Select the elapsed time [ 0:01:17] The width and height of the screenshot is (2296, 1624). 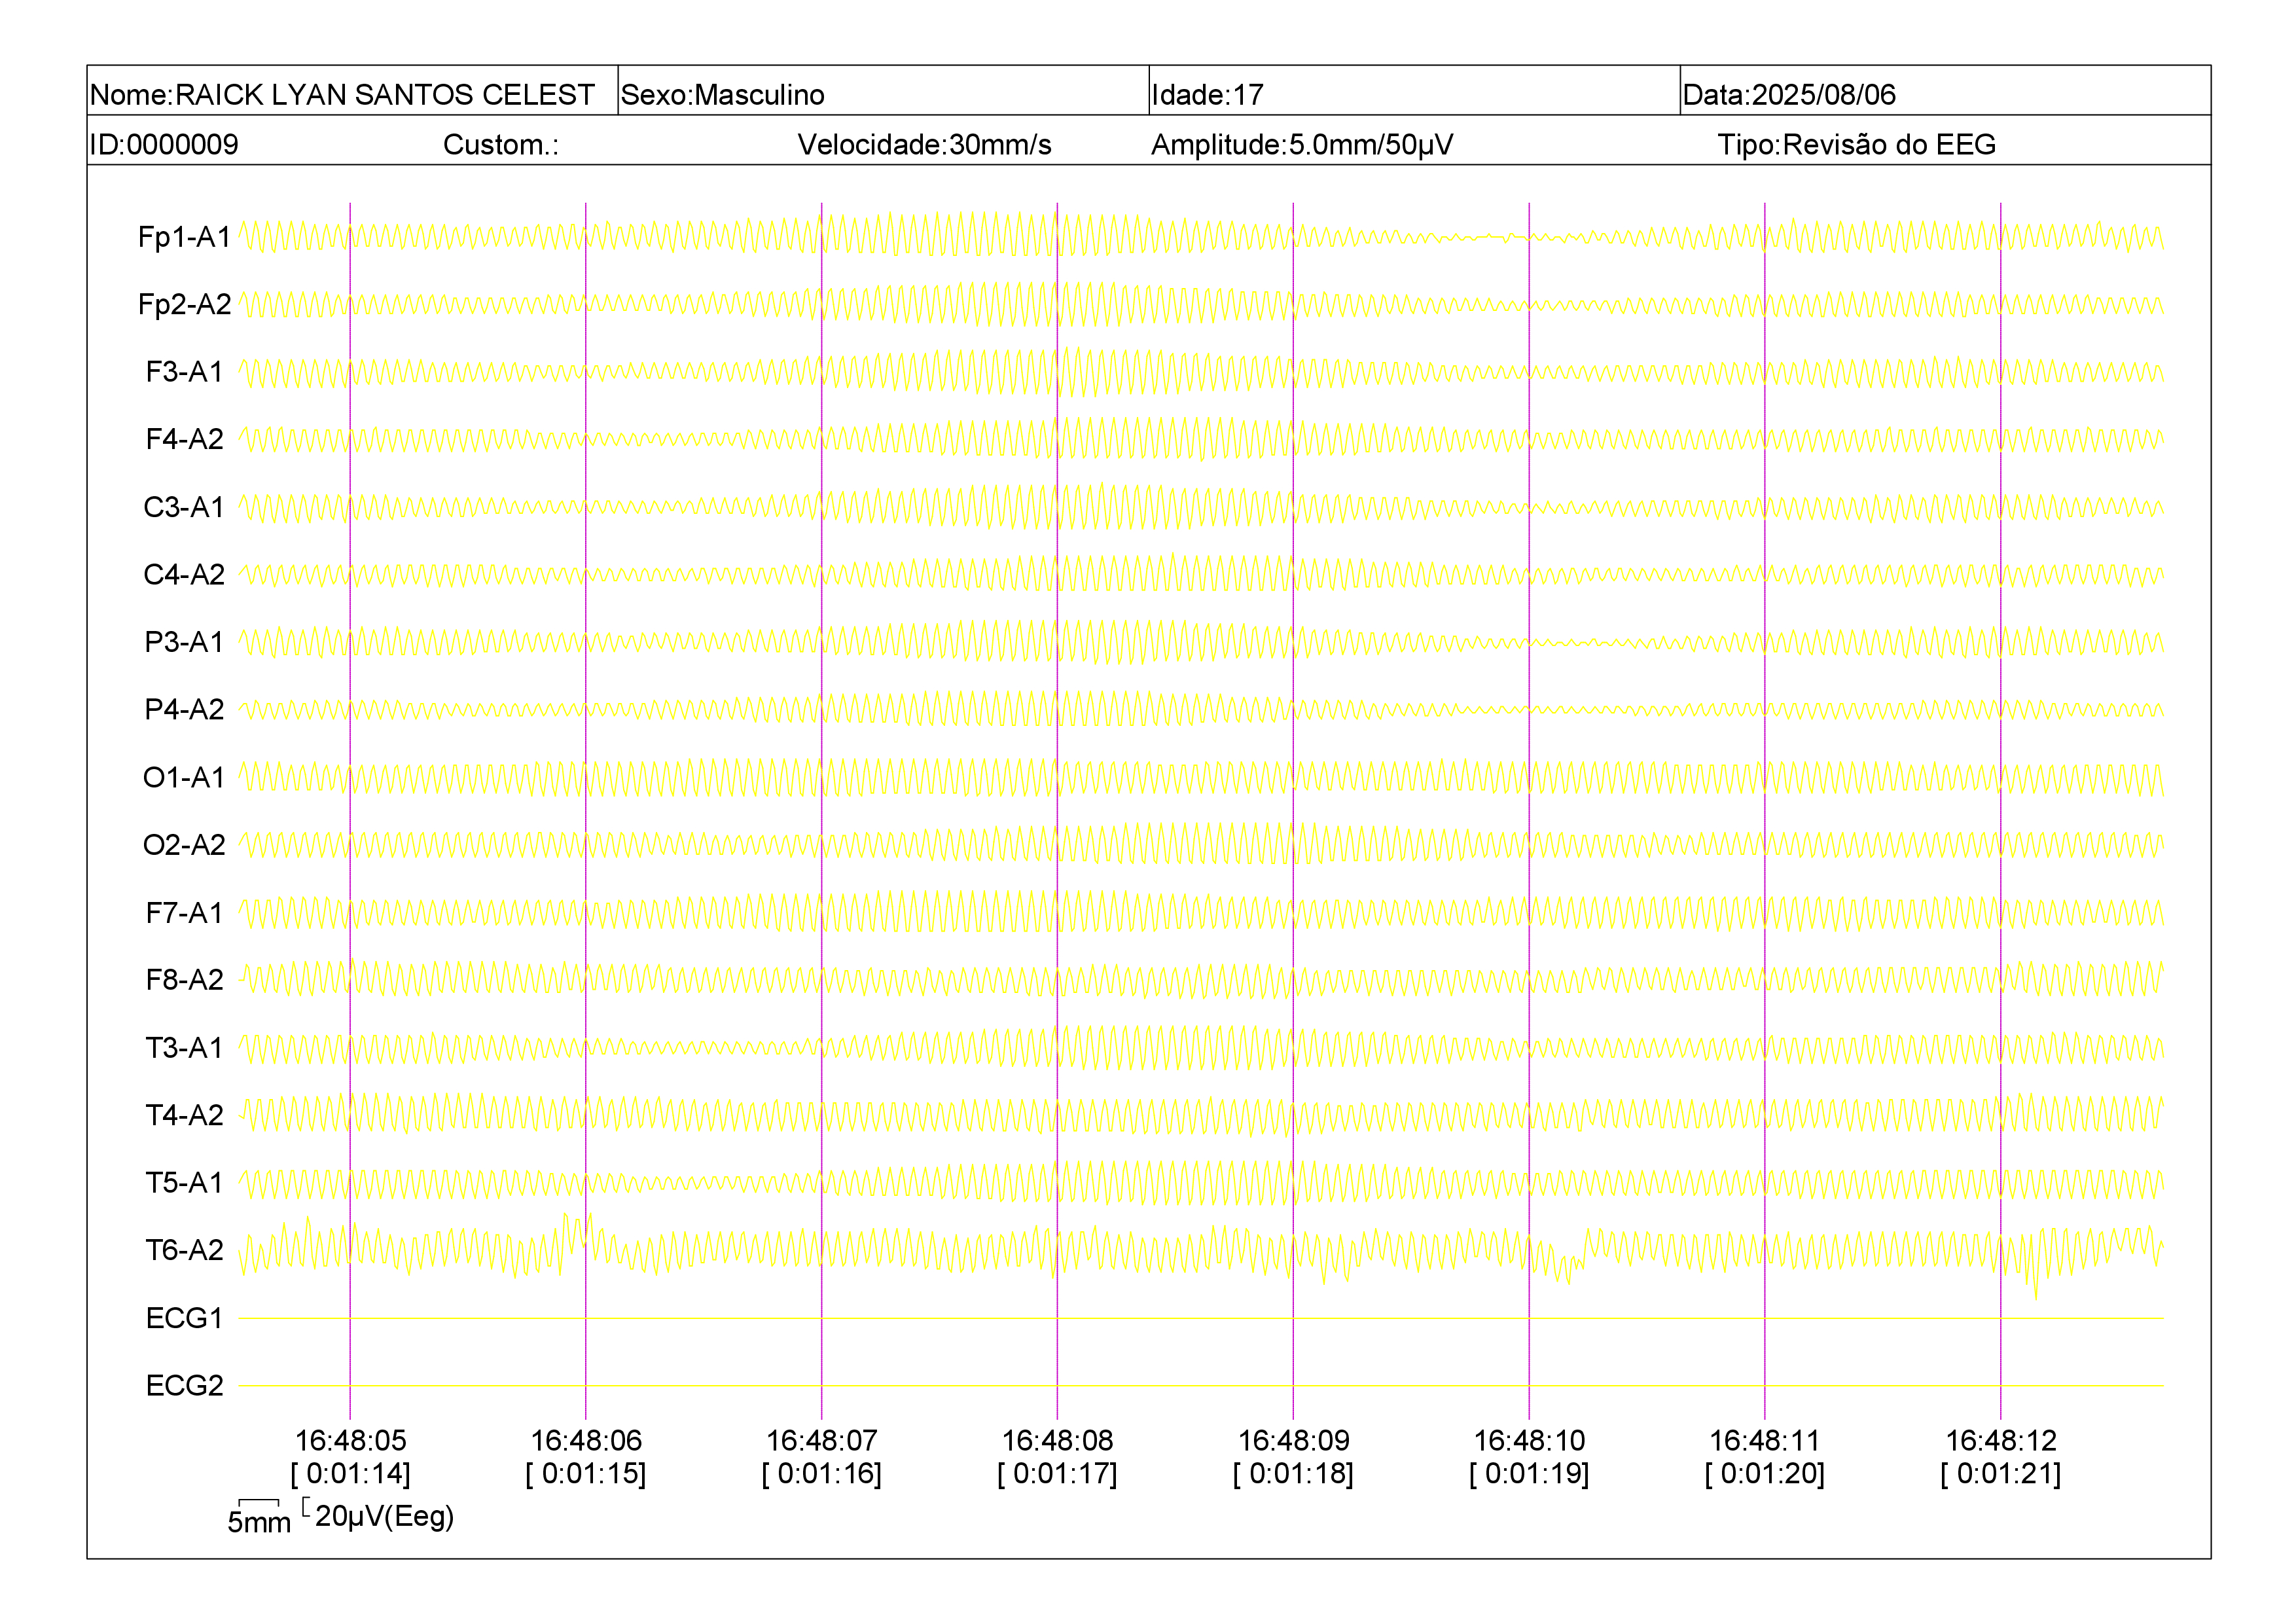click(x=1057, y=1473)
